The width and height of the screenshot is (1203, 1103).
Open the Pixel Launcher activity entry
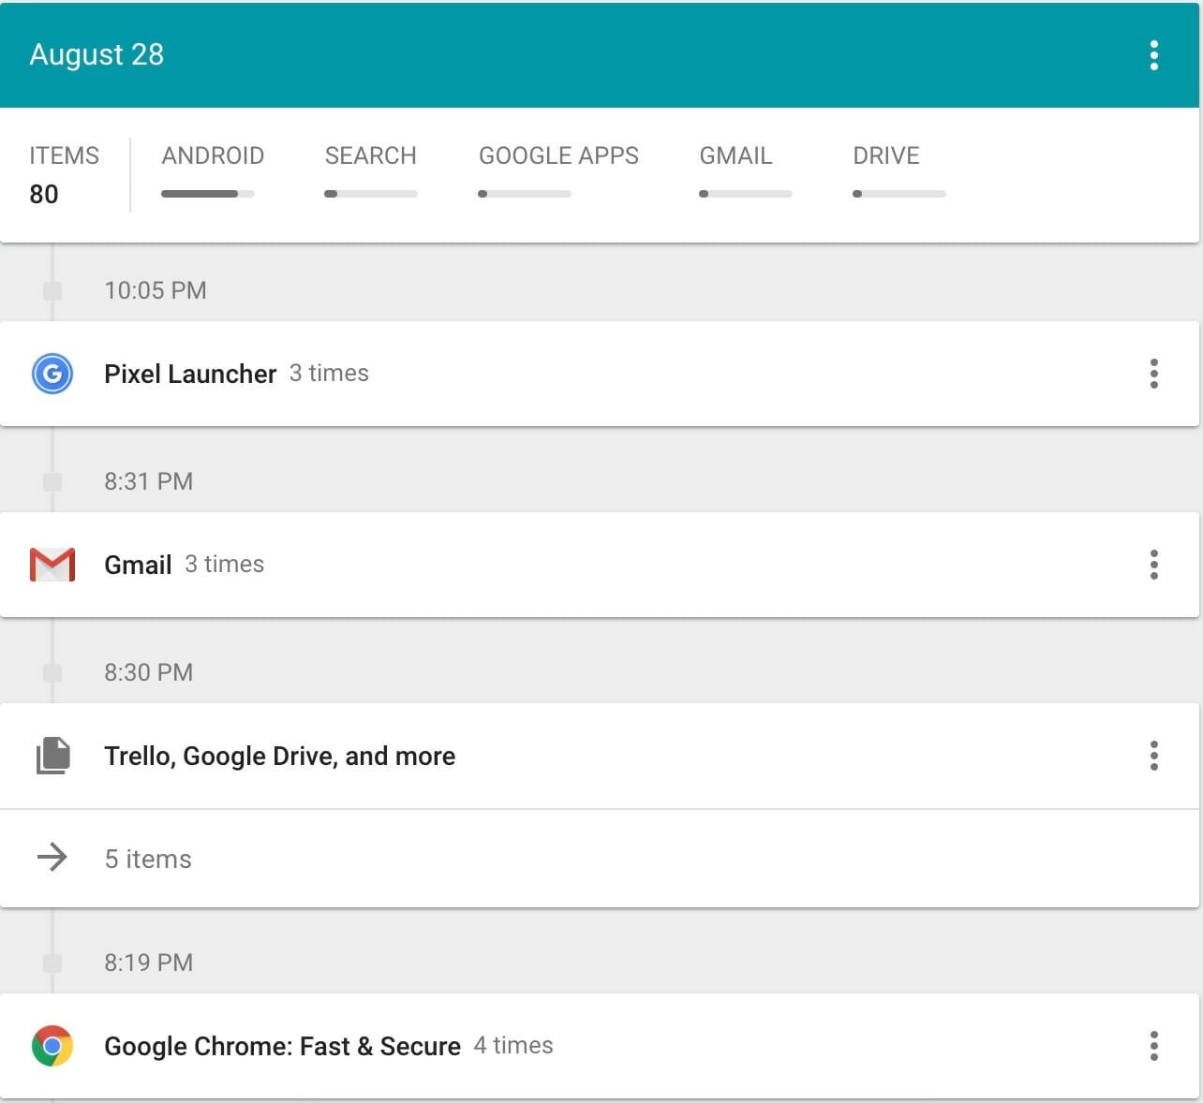[600, 374]
